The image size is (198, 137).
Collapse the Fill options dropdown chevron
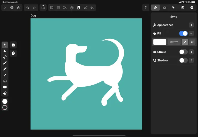coord(191,33)
